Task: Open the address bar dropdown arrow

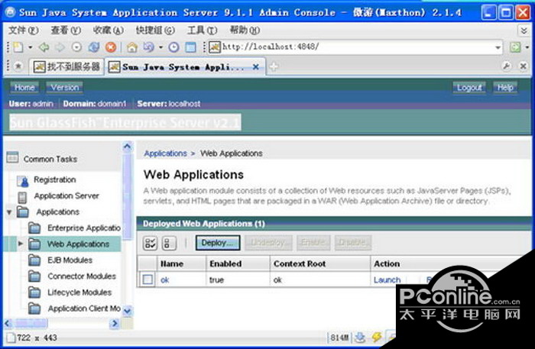Action: coord(498,47)
